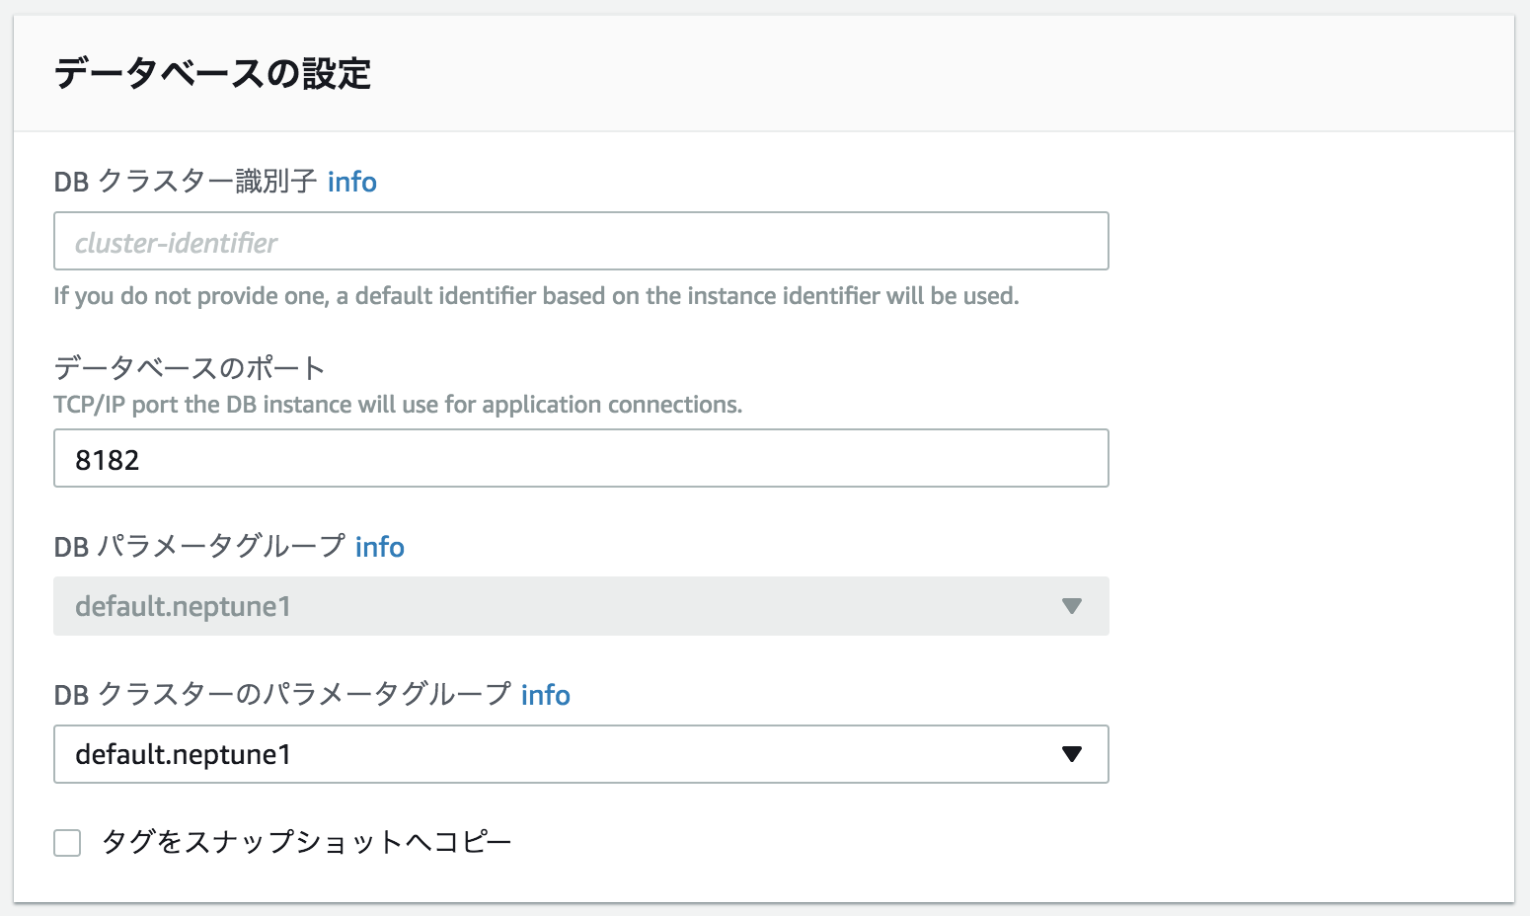Expand the DB クラスターのパラメータグループ dropdown
1530x916 pixels.
580,754
